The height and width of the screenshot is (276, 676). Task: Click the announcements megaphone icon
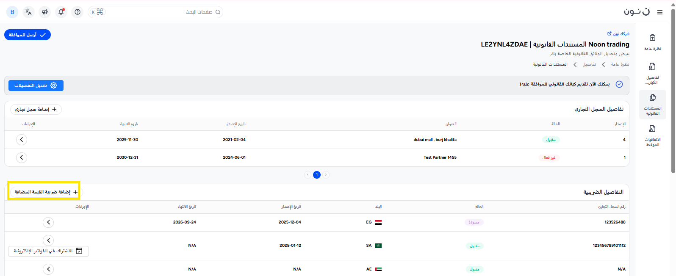click(x=44, y=12)
